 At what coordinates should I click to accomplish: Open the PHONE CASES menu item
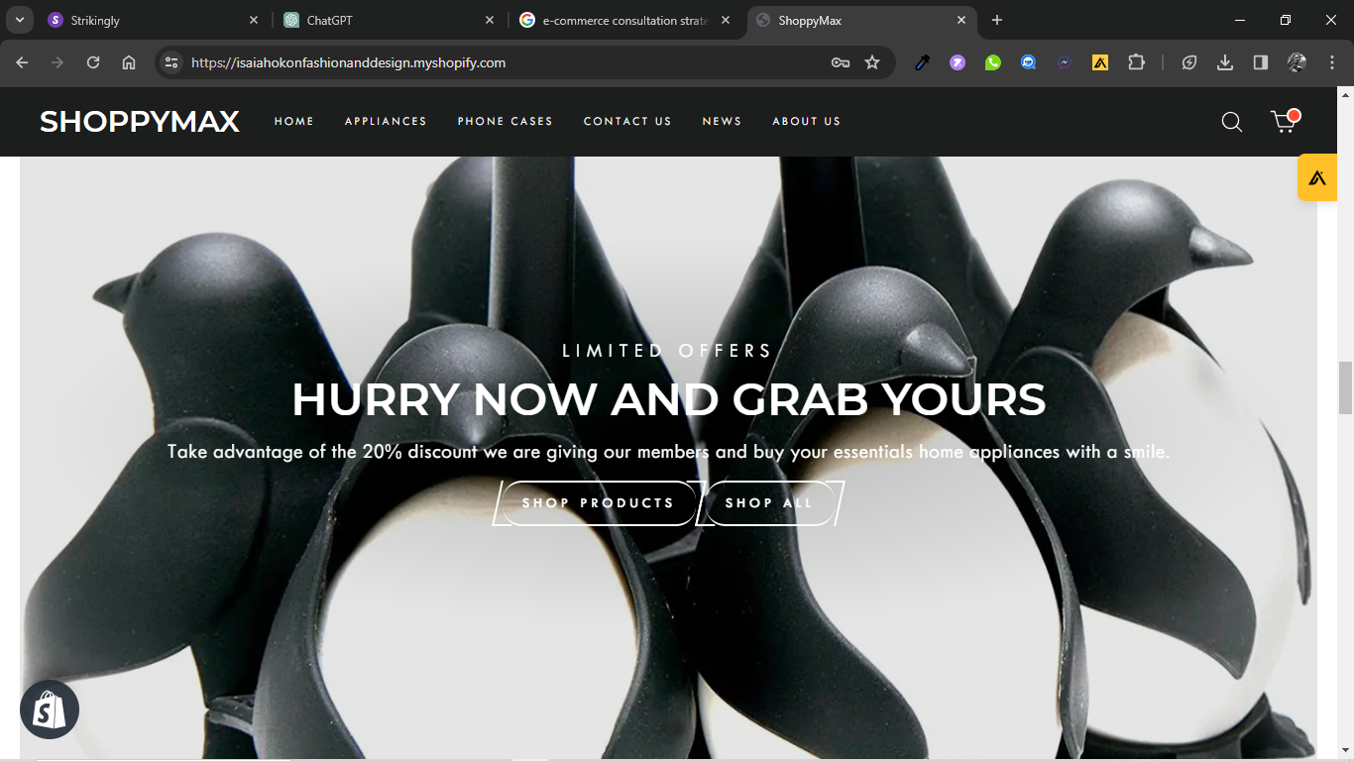point(506,121)
